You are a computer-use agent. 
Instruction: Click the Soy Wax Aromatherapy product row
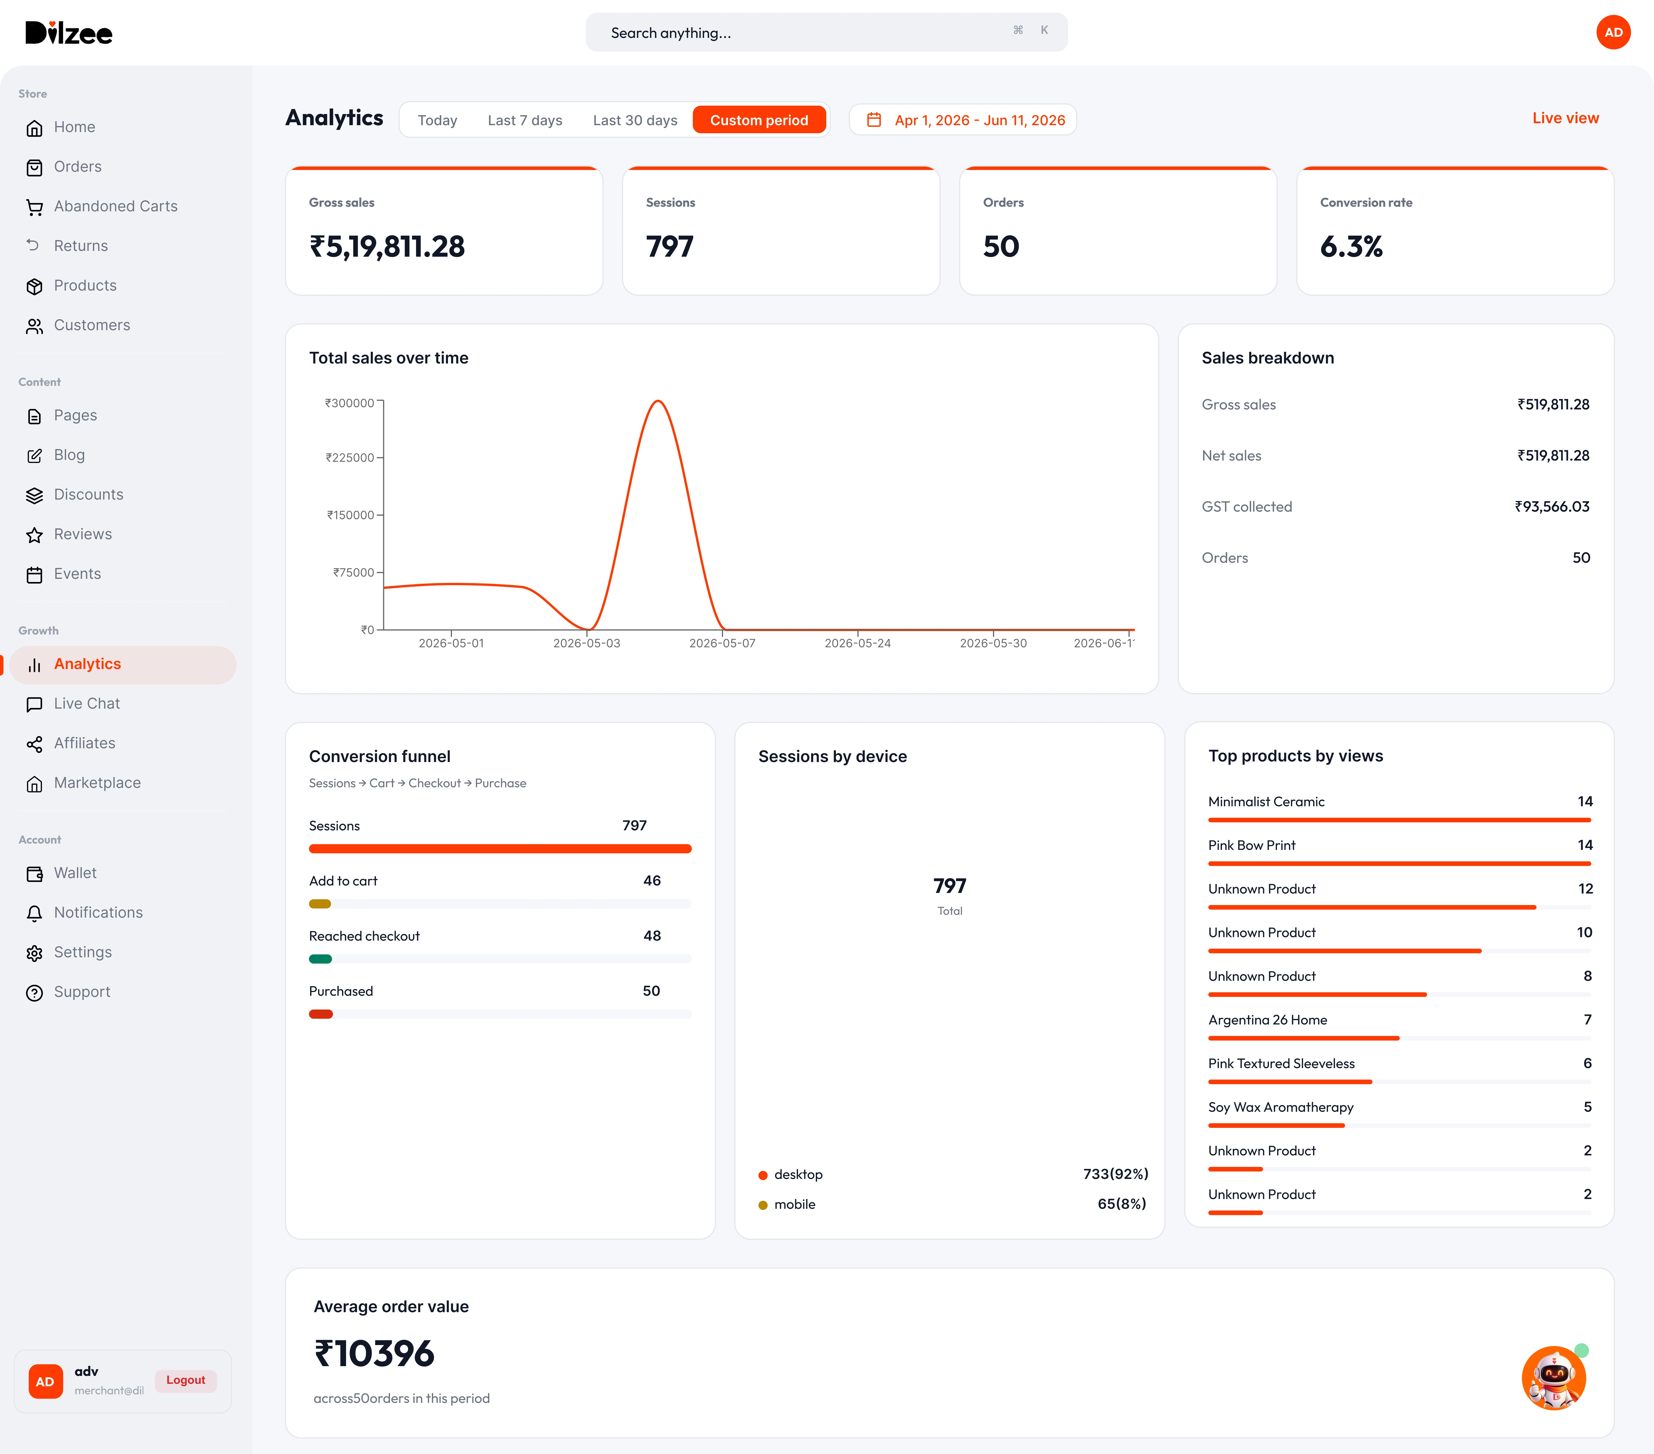1400,1114
